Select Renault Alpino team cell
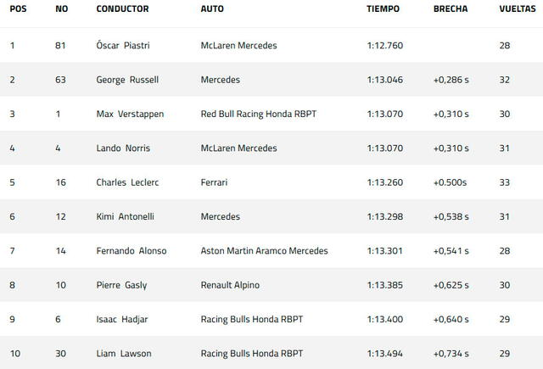Viewport: 543px width, 369px height. pos(230,285)
